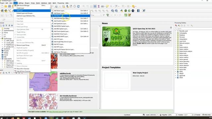Dismiss the QGIS Open Day news item

point(171,27)
